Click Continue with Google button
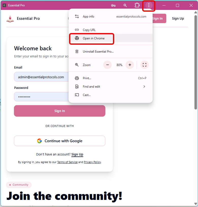The width and height of the screenshot is (198, 207). (x=60, y=141)
